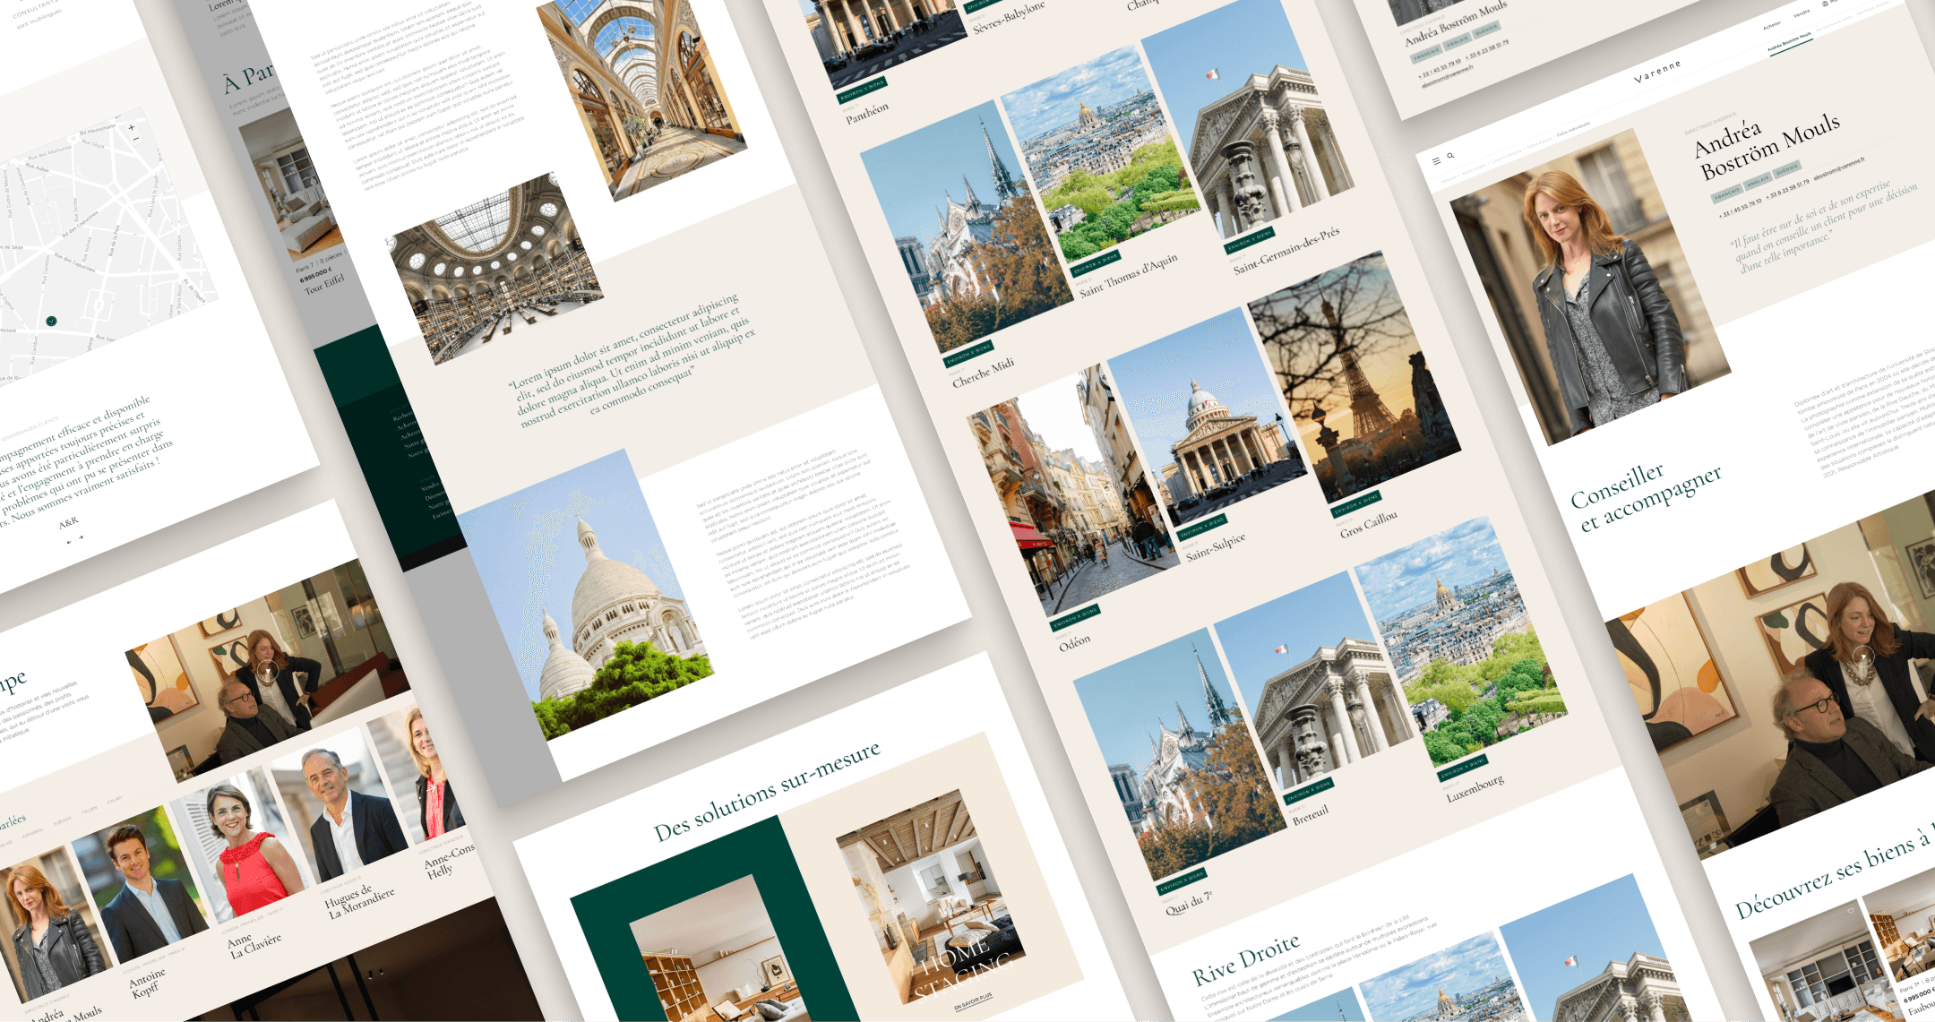Open Anne La Clavière's team profile portrait
Image resolution: width=1935 pixels, height=1022 pixels.
click(238, 848)
